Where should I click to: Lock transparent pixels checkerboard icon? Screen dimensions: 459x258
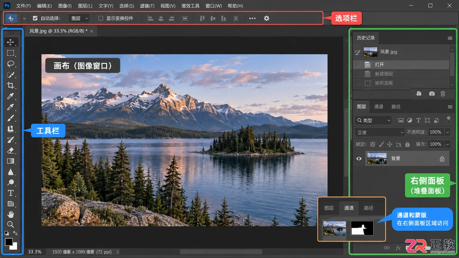click(373, 144)
